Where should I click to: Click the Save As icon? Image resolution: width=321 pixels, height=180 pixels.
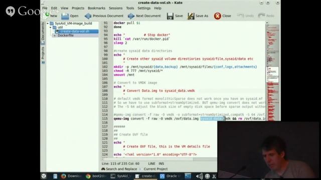191,16
